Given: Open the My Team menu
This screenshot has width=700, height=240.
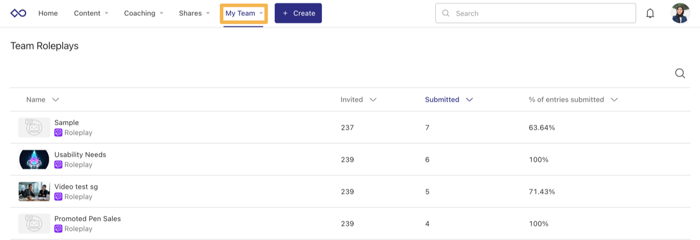Looking at the screenshot, I should point(243,13).
